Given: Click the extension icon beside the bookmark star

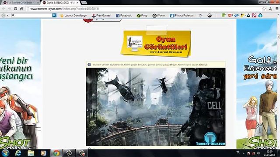Looking at the screenshot, I should pos(270,9).
